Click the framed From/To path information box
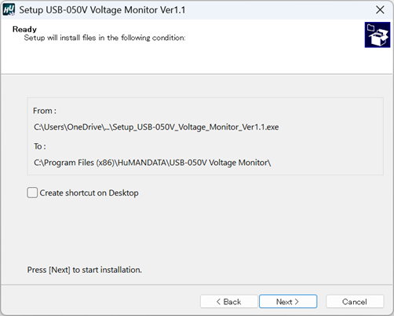The width and height of the screenshot is (394, 316). pyautogui.click(x=205, y=136)
